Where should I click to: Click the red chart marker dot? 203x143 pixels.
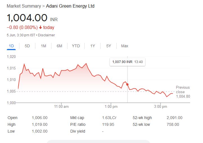127,84
